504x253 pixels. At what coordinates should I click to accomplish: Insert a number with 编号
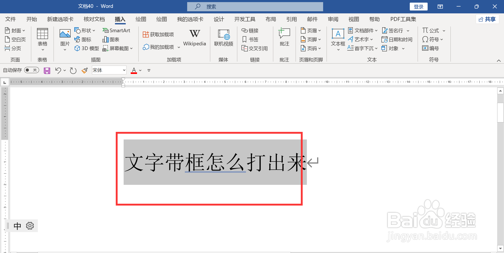point(430,49)
